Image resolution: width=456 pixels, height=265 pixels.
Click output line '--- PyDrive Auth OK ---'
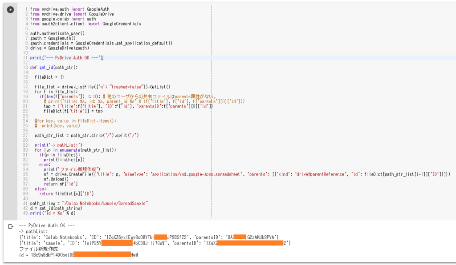point(47,225)
